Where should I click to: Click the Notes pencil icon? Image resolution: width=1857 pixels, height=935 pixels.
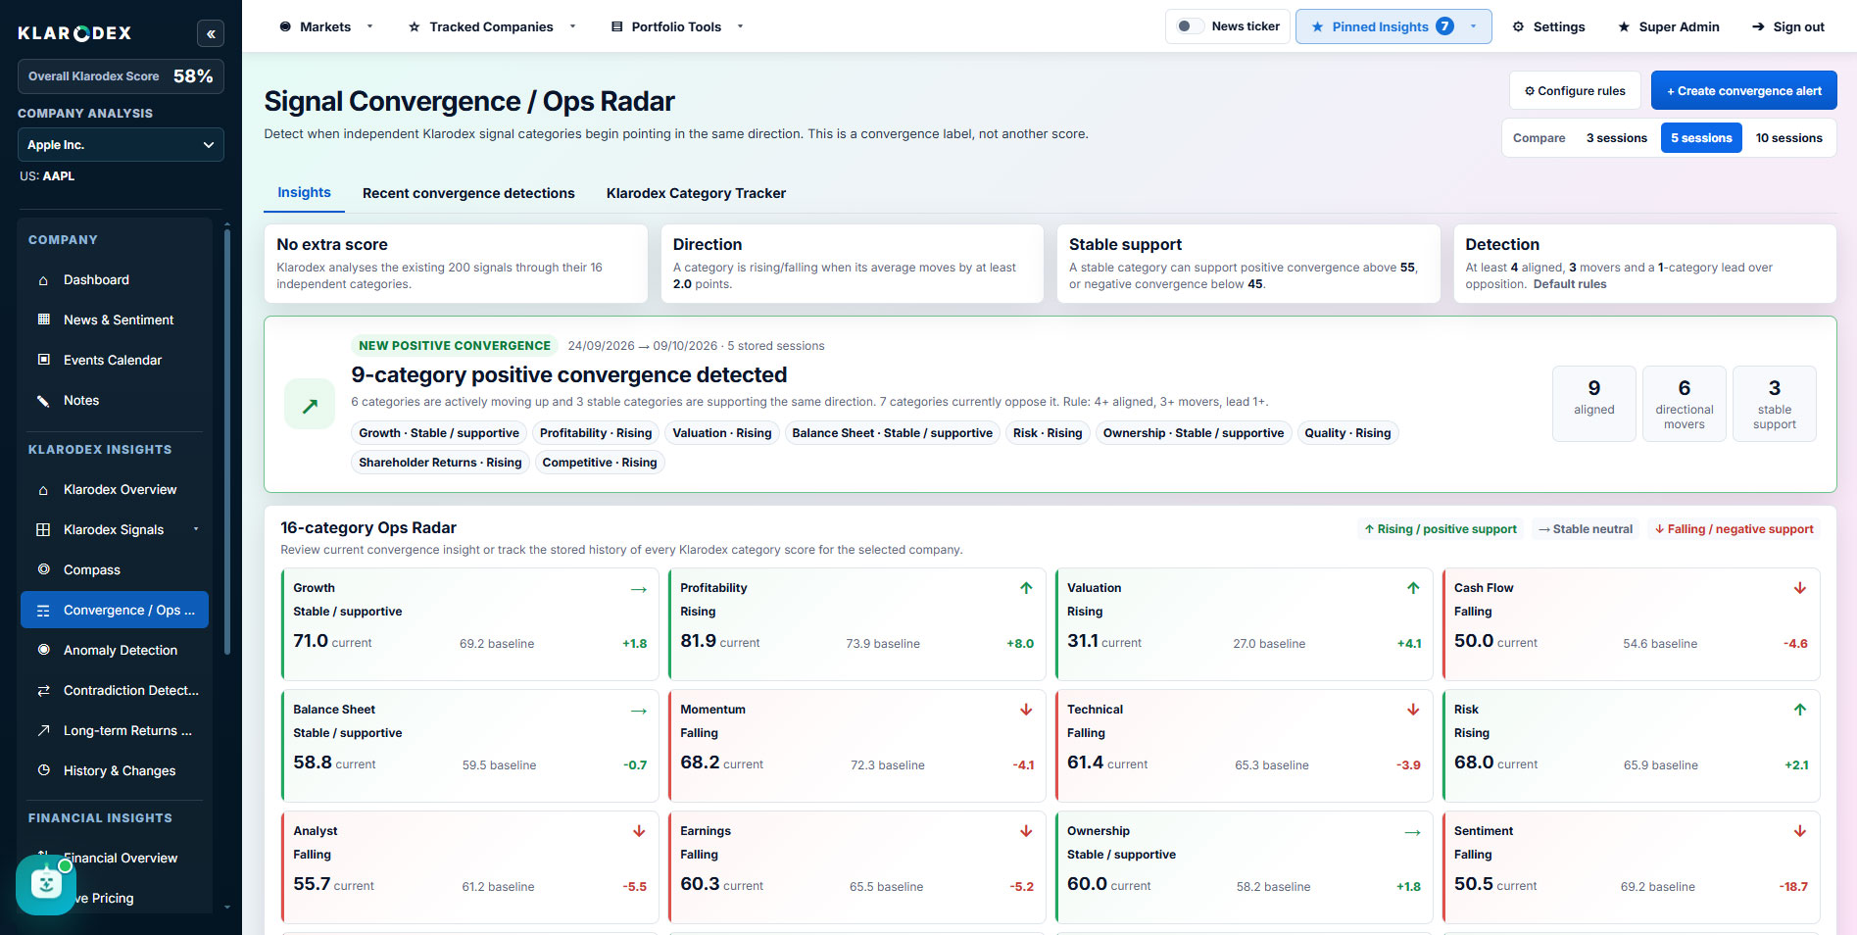click(43, 400)
